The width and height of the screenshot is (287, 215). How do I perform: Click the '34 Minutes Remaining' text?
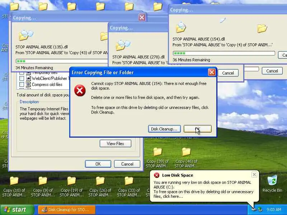(34, 68)
